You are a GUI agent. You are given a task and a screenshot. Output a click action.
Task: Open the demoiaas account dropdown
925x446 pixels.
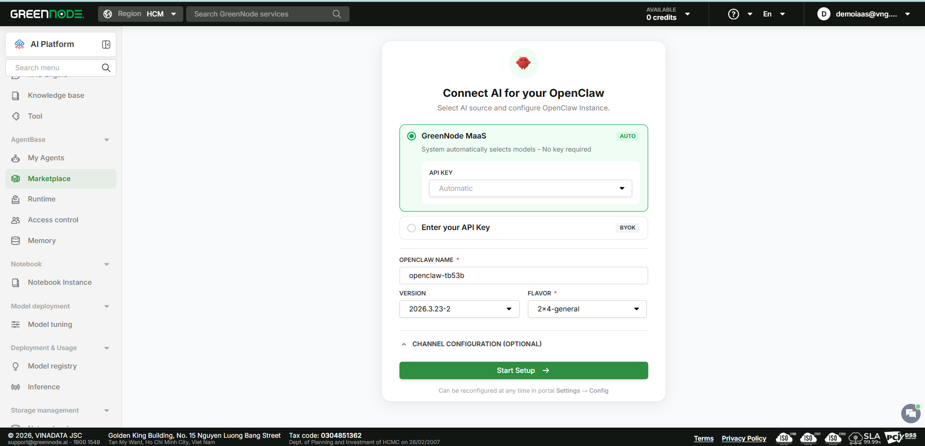click(x=864, y=14)
